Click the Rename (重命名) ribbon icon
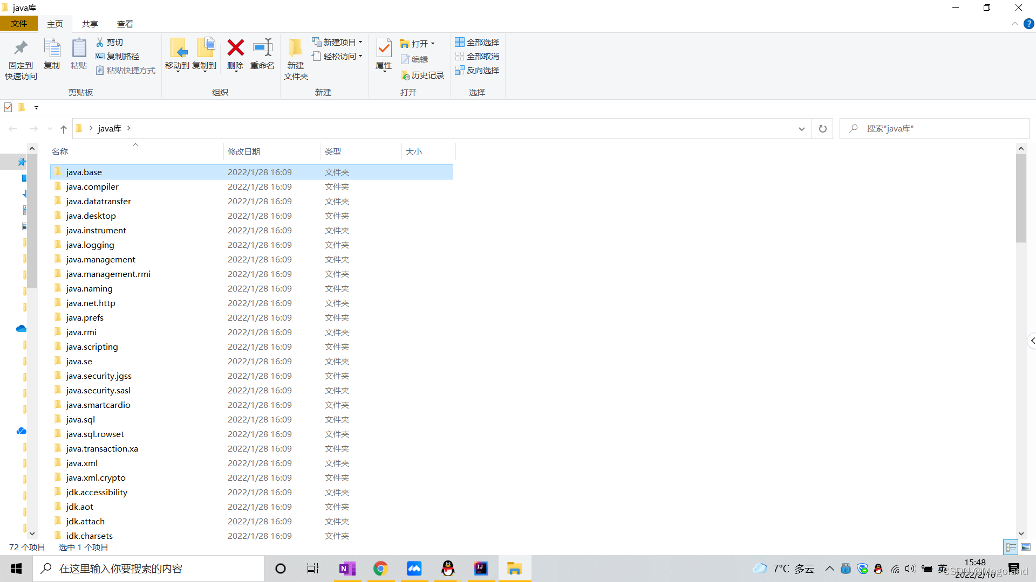 tap(262, 48)
